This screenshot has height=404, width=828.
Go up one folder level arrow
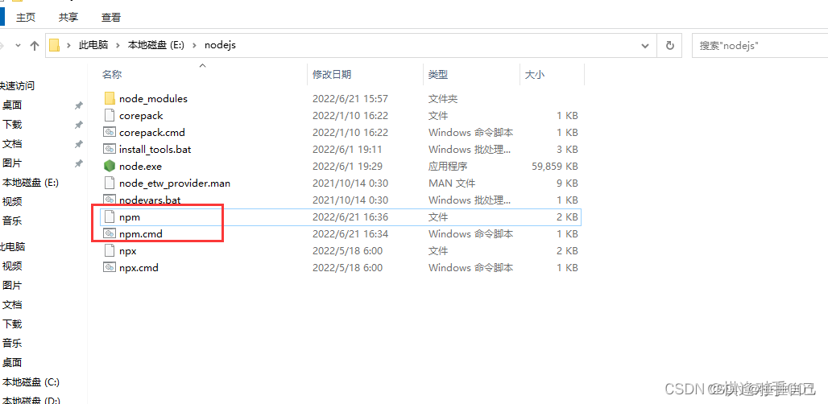[x=35, y=45]
